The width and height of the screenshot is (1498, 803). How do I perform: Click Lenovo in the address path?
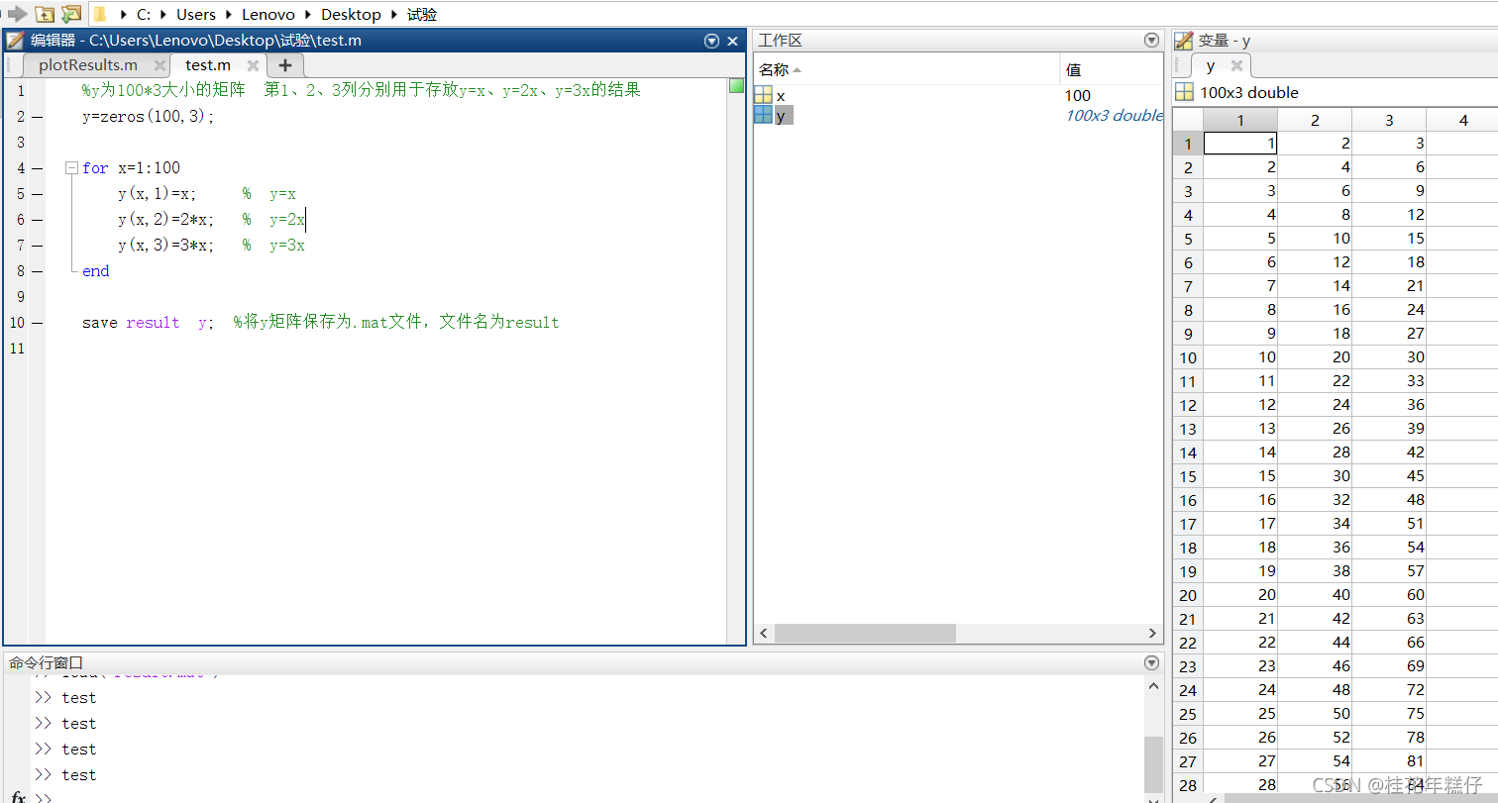click(268, 14)
